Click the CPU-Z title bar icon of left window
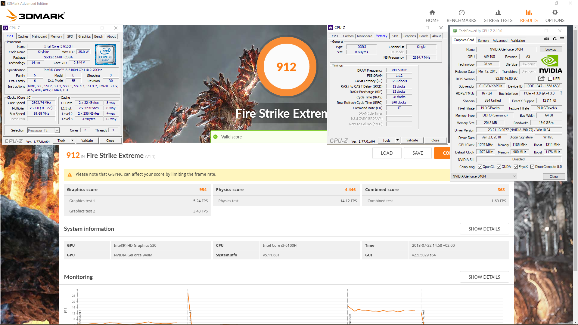The image size is (578, 325). pyautogui.click(x=5, y=28)
